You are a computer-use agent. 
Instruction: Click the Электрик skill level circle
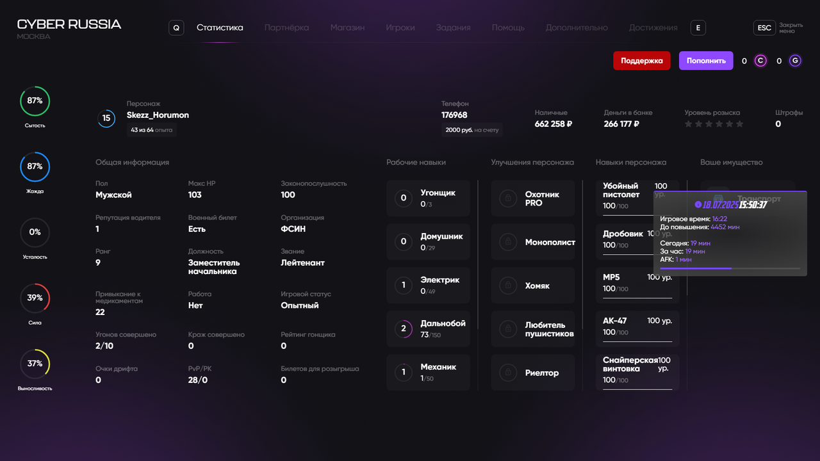(x=404, y=286)
